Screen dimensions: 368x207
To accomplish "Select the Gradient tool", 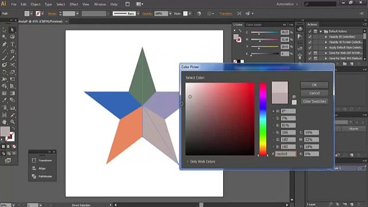I will [x=13, y=93].
